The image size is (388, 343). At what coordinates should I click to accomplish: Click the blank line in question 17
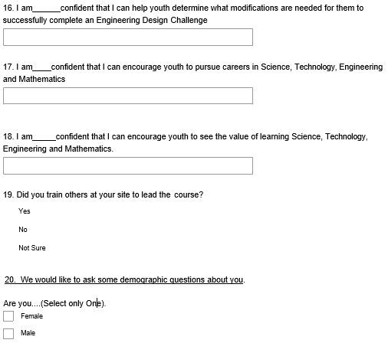[42, 69]
